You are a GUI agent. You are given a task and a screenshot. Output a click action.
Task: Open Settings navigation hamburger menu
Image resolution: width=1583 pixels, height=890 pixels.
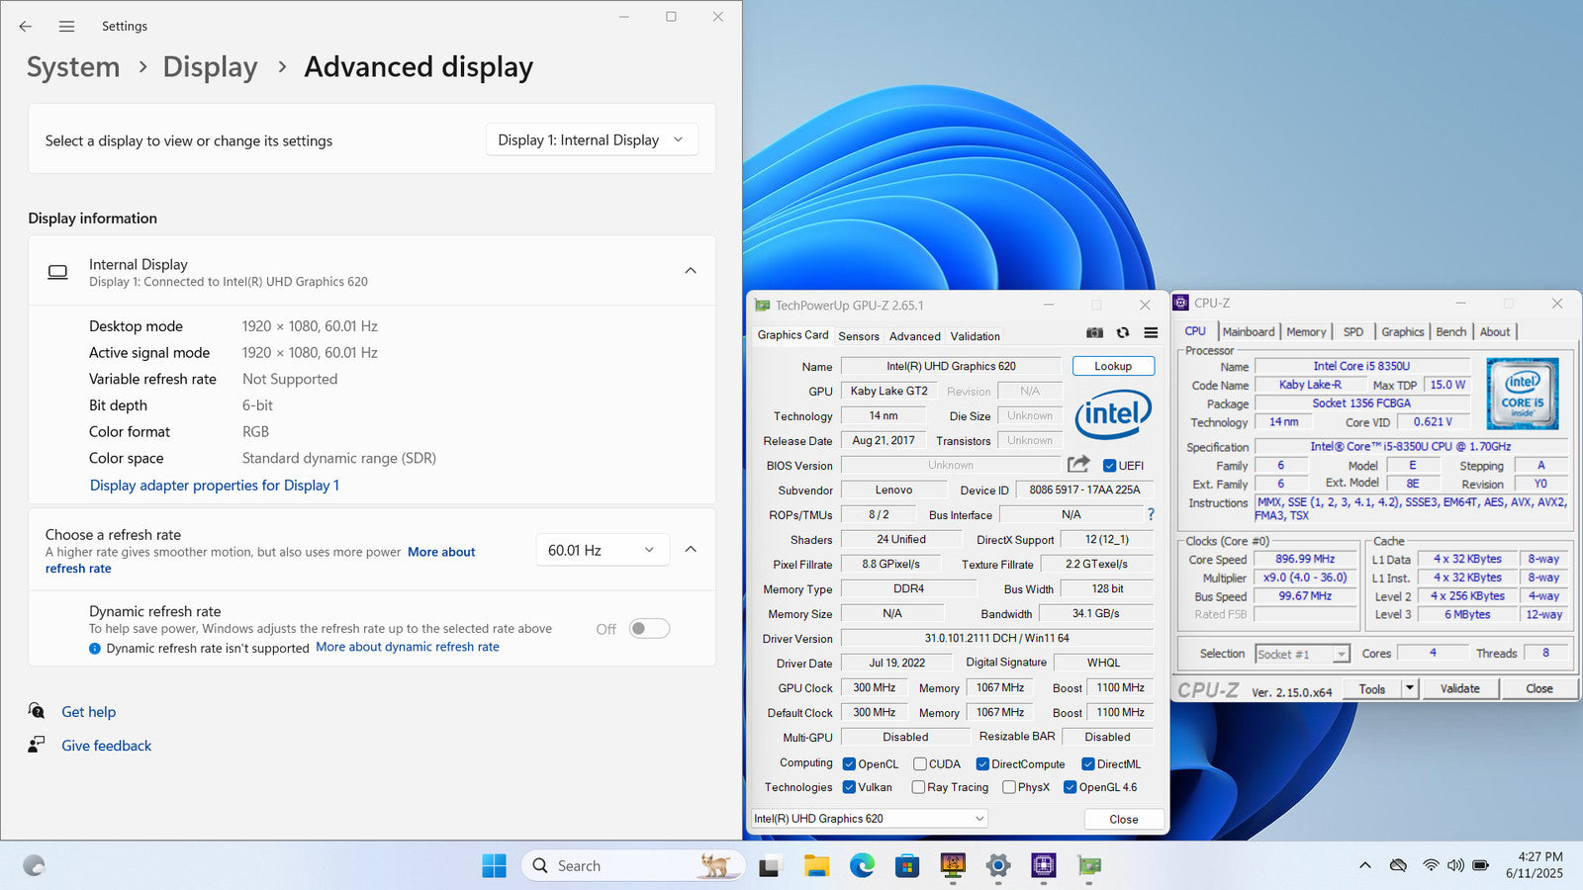click(66, 27)
